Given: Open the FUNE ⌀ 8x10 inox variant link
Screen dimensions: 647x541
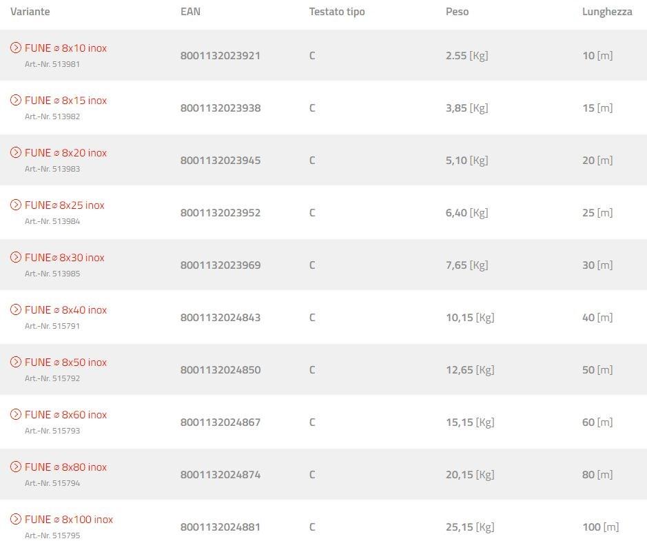Looking at the screenshot, I should pyautogui.click(x=66, y=48).
